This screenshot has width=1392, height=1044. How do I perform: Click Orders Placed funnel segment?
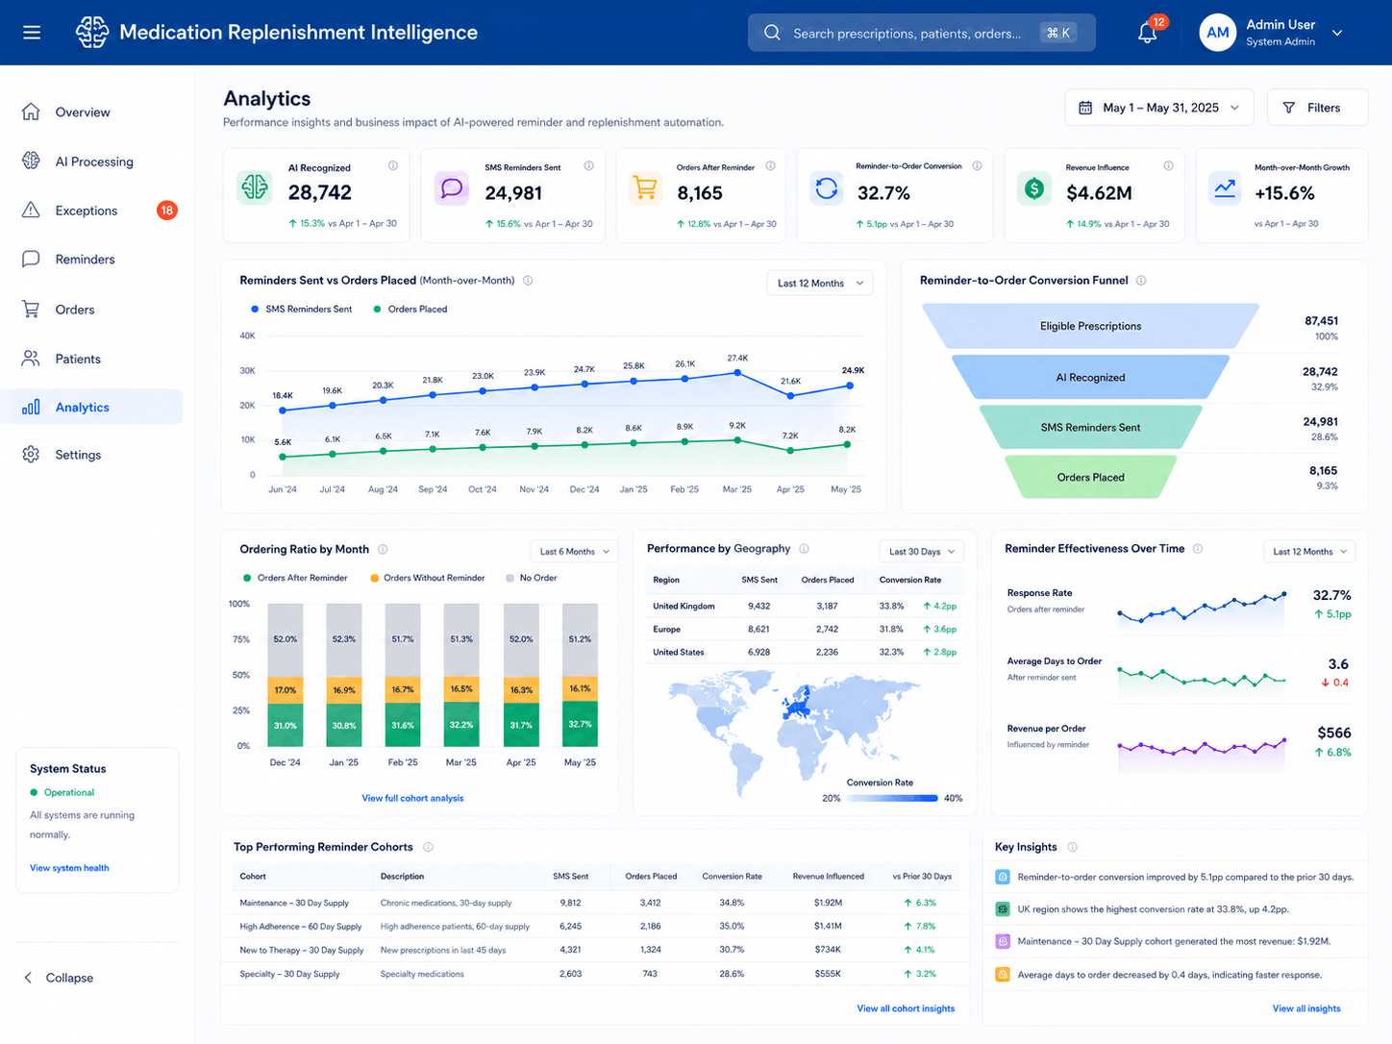pos(1090,477)
